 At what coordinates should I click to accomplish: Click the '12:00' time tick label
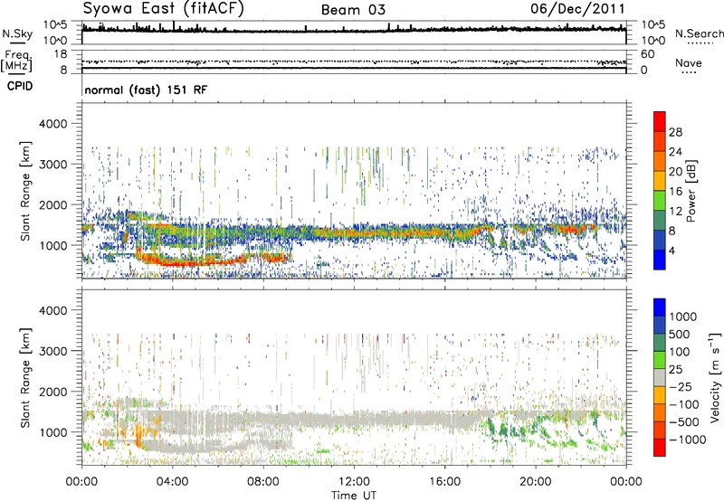(x=354, y=482)
